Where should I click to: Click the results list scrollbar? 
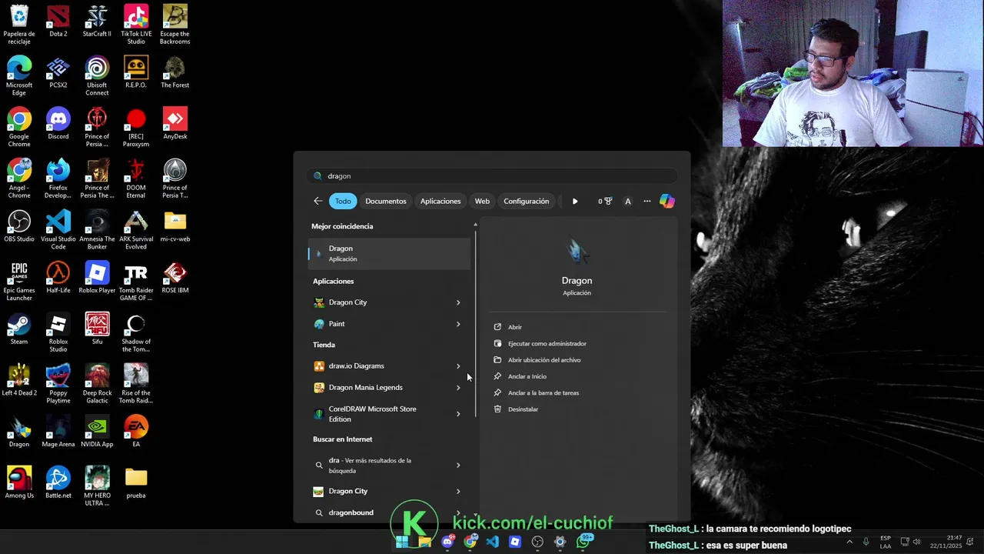point(475,323)
